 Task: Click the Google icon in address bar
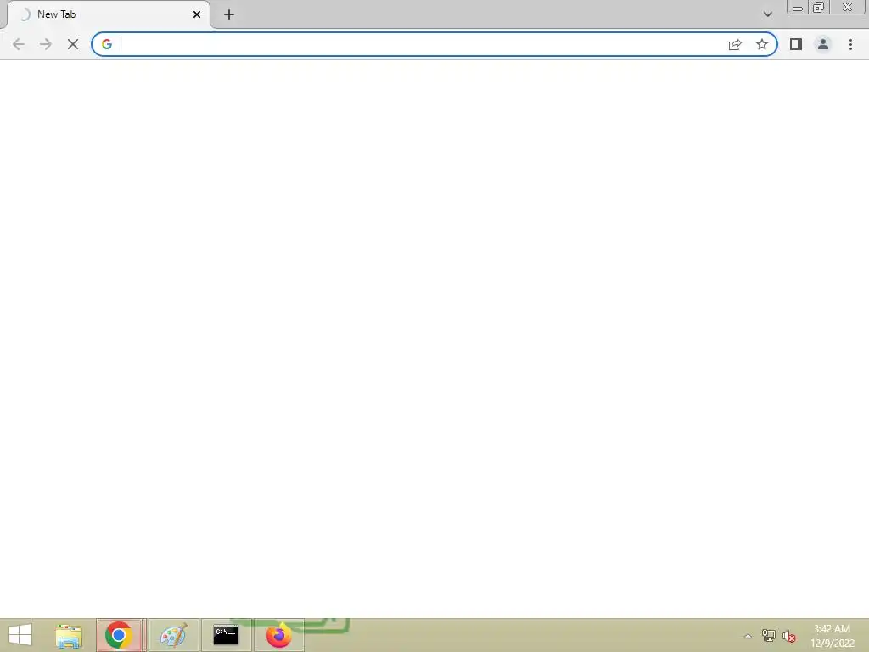click(x=106, y=44)
